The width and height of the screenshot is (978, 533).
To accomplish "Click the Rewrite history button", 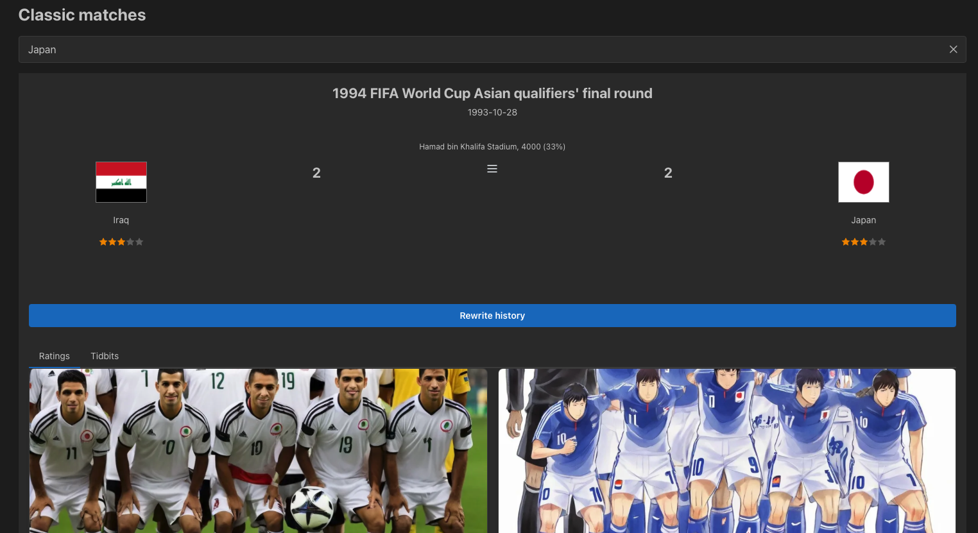I will tap(492, 316).
